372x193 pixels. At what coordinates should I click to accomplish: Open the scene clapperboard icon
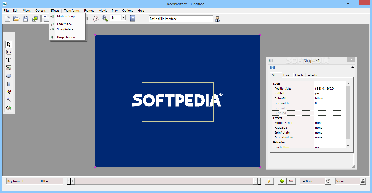click(x=363, y=181)
